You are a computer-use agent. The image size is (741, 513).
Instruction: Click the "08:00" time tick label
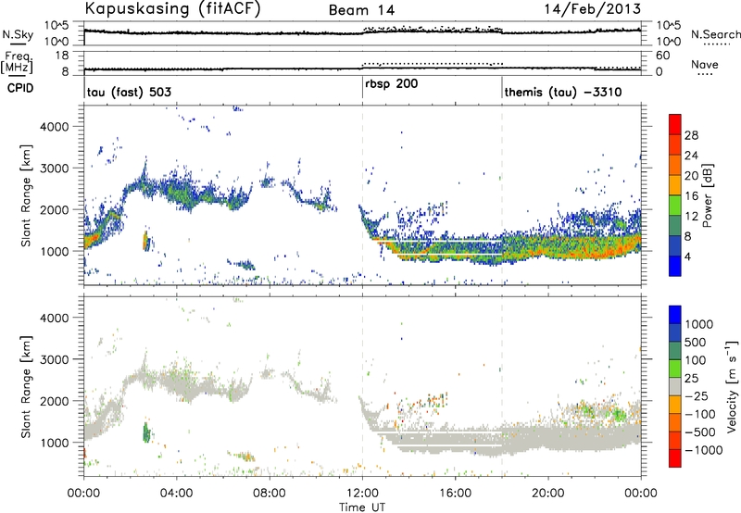270,494
